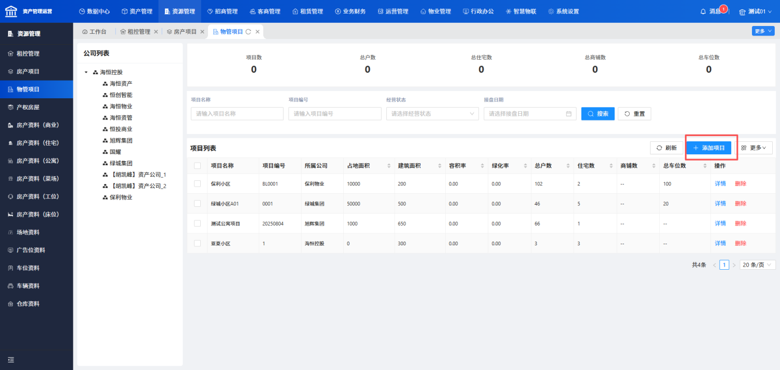The image size is (780, 370).
Task: Open the blue 更多 dropdown in tab bar
Action: click(763, 31)
